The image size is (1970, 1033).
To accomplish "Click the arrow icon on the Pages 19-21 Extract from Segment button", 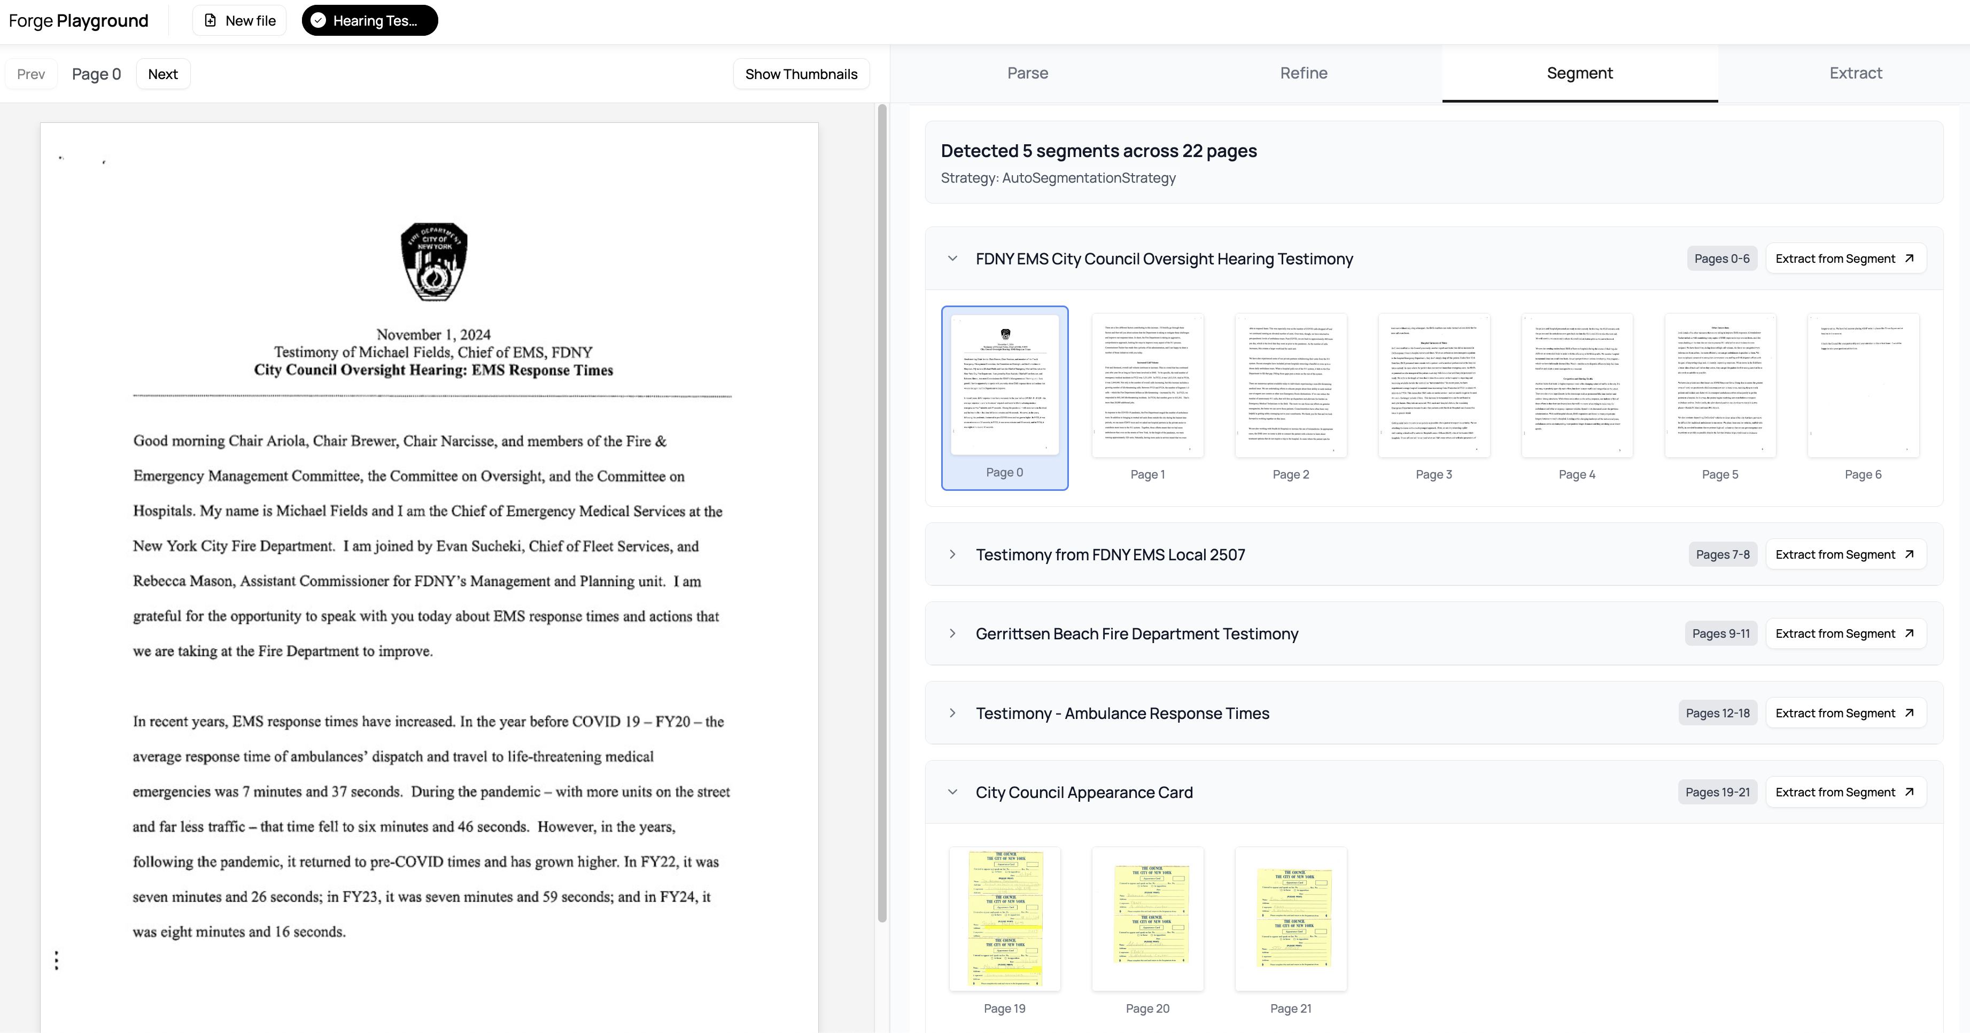I will point(1910,792).
